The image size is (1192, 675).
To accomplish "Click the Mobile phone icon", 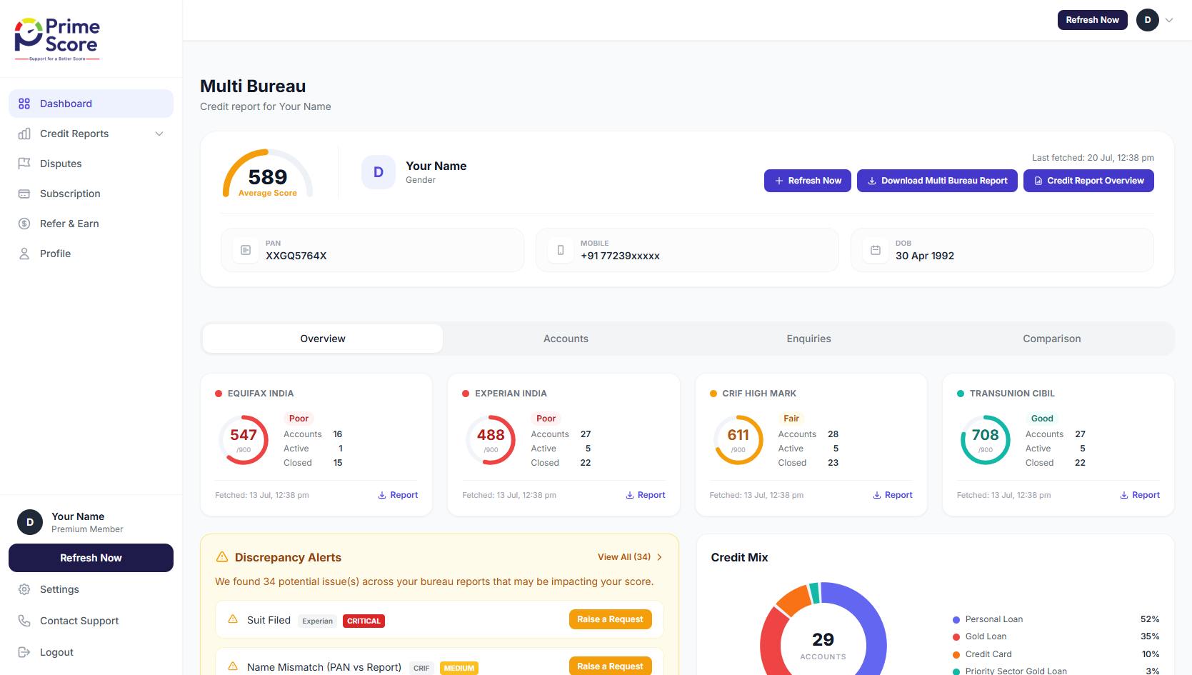I will 561,250.
